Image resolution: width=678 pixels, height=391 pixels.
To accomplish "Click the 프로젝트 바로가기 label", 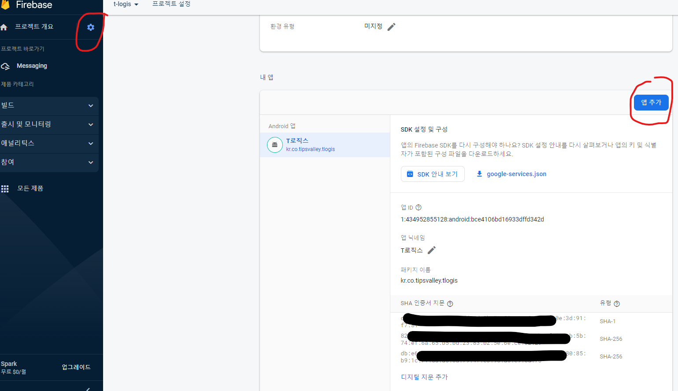I will tap(22, 49).
